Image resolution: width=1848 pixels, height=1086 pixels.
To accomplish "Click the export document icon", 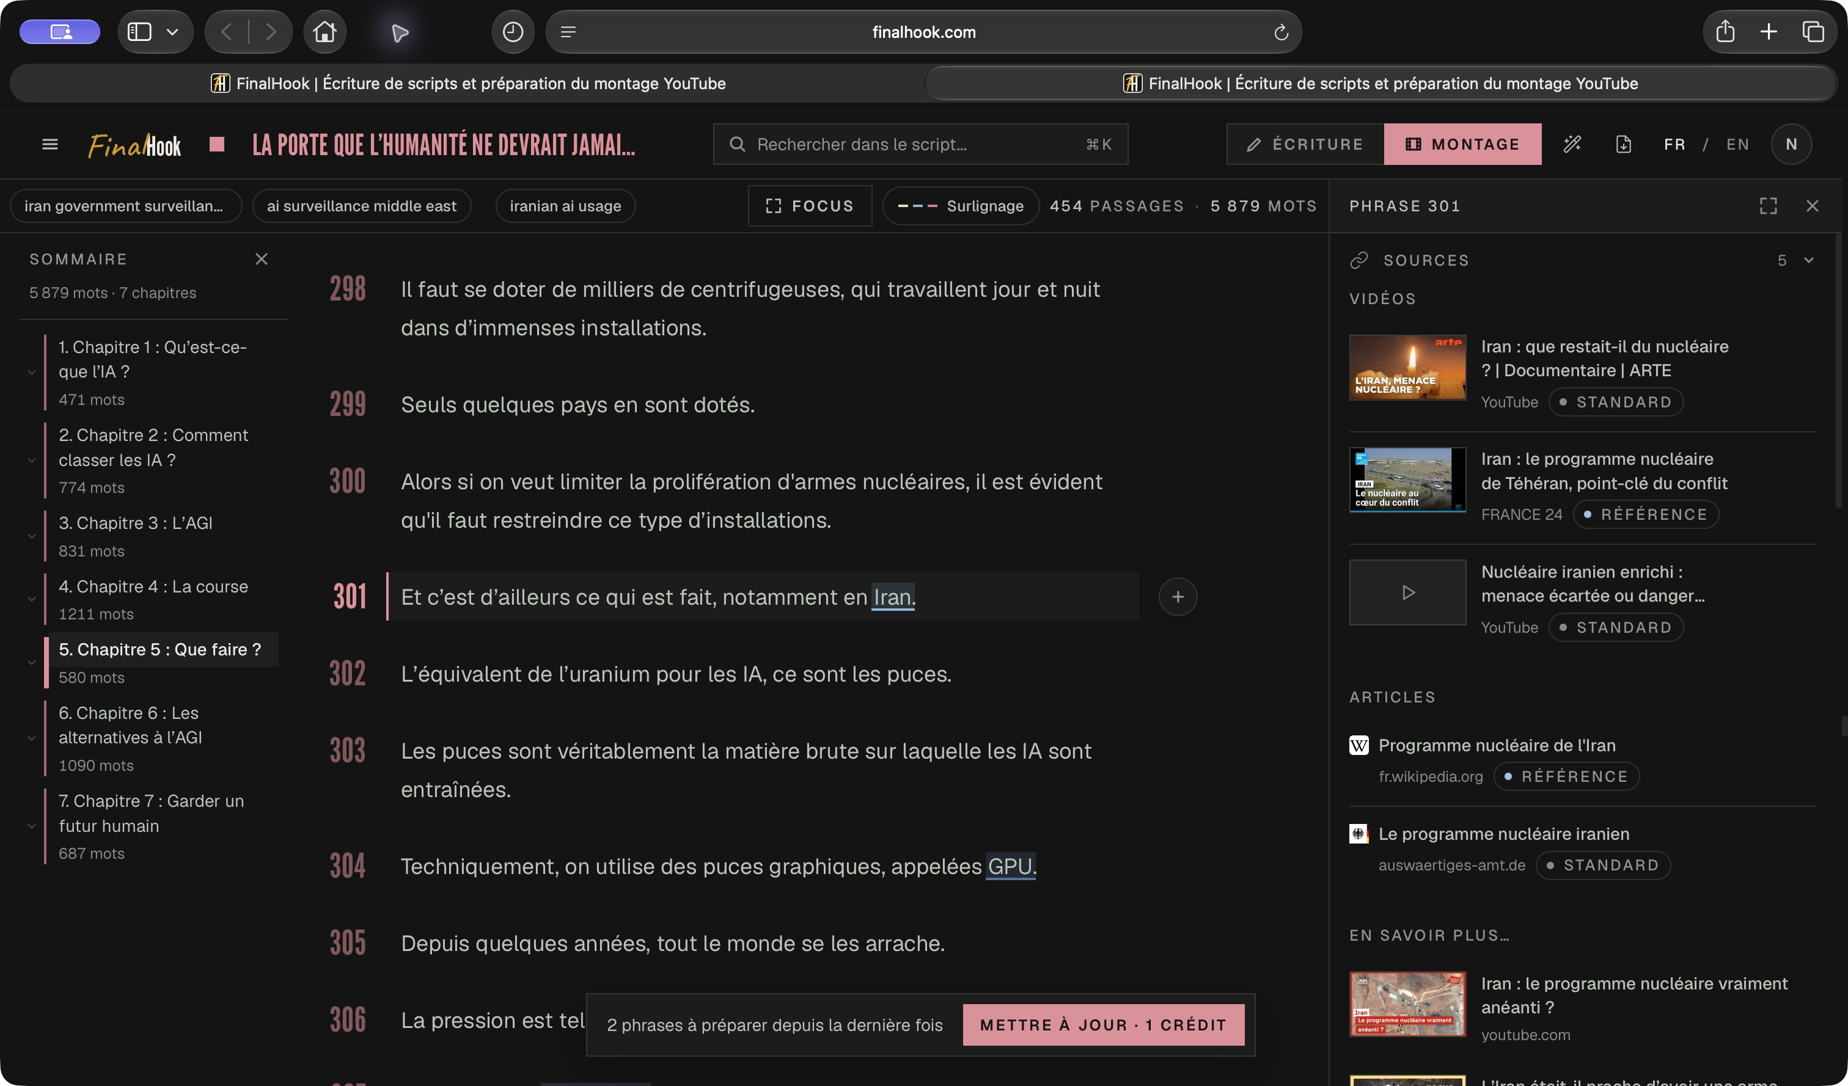I will [1624, 144].
